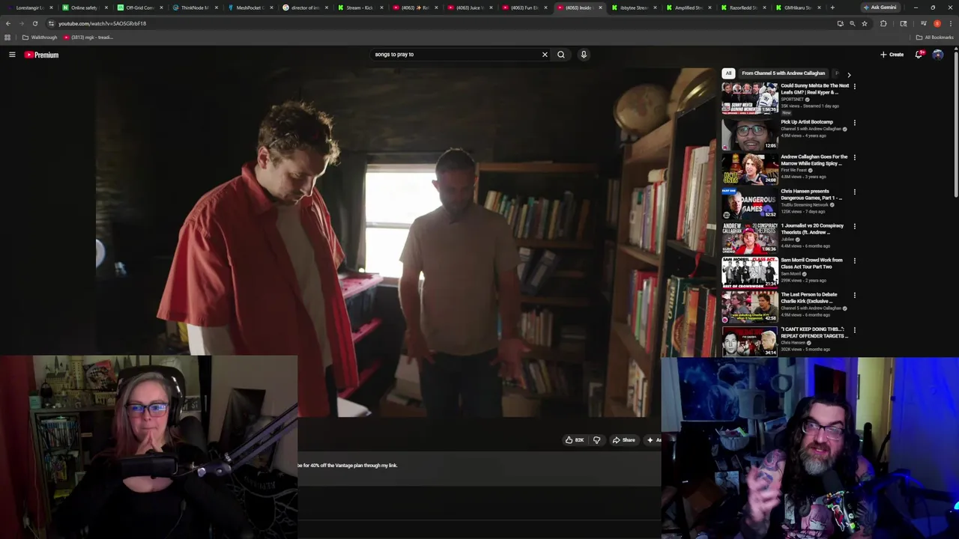Open the Dangerous Games video thumbnail
The image size is (959, 539).
(x=750, y=203)
